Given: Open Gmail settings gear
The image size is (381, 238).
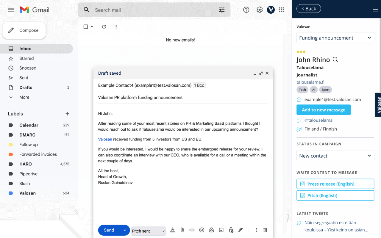Looking at the screenshot, I should (x=260, y=10).
